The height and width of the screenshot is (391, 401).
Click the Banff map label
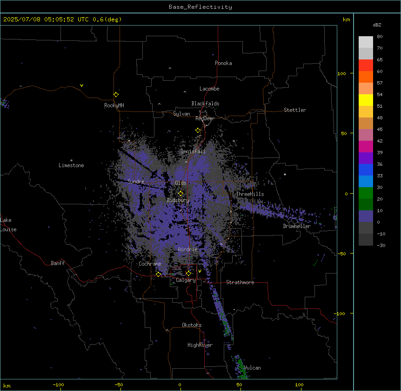pos(58,263)
